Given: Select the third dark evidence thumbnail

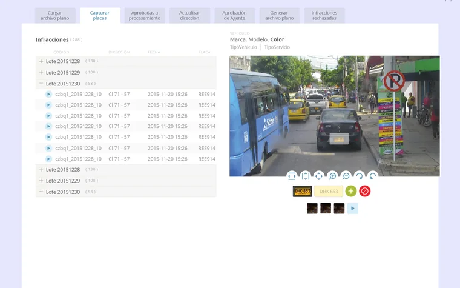Looking at the screenshot, I should coord(339,209).
